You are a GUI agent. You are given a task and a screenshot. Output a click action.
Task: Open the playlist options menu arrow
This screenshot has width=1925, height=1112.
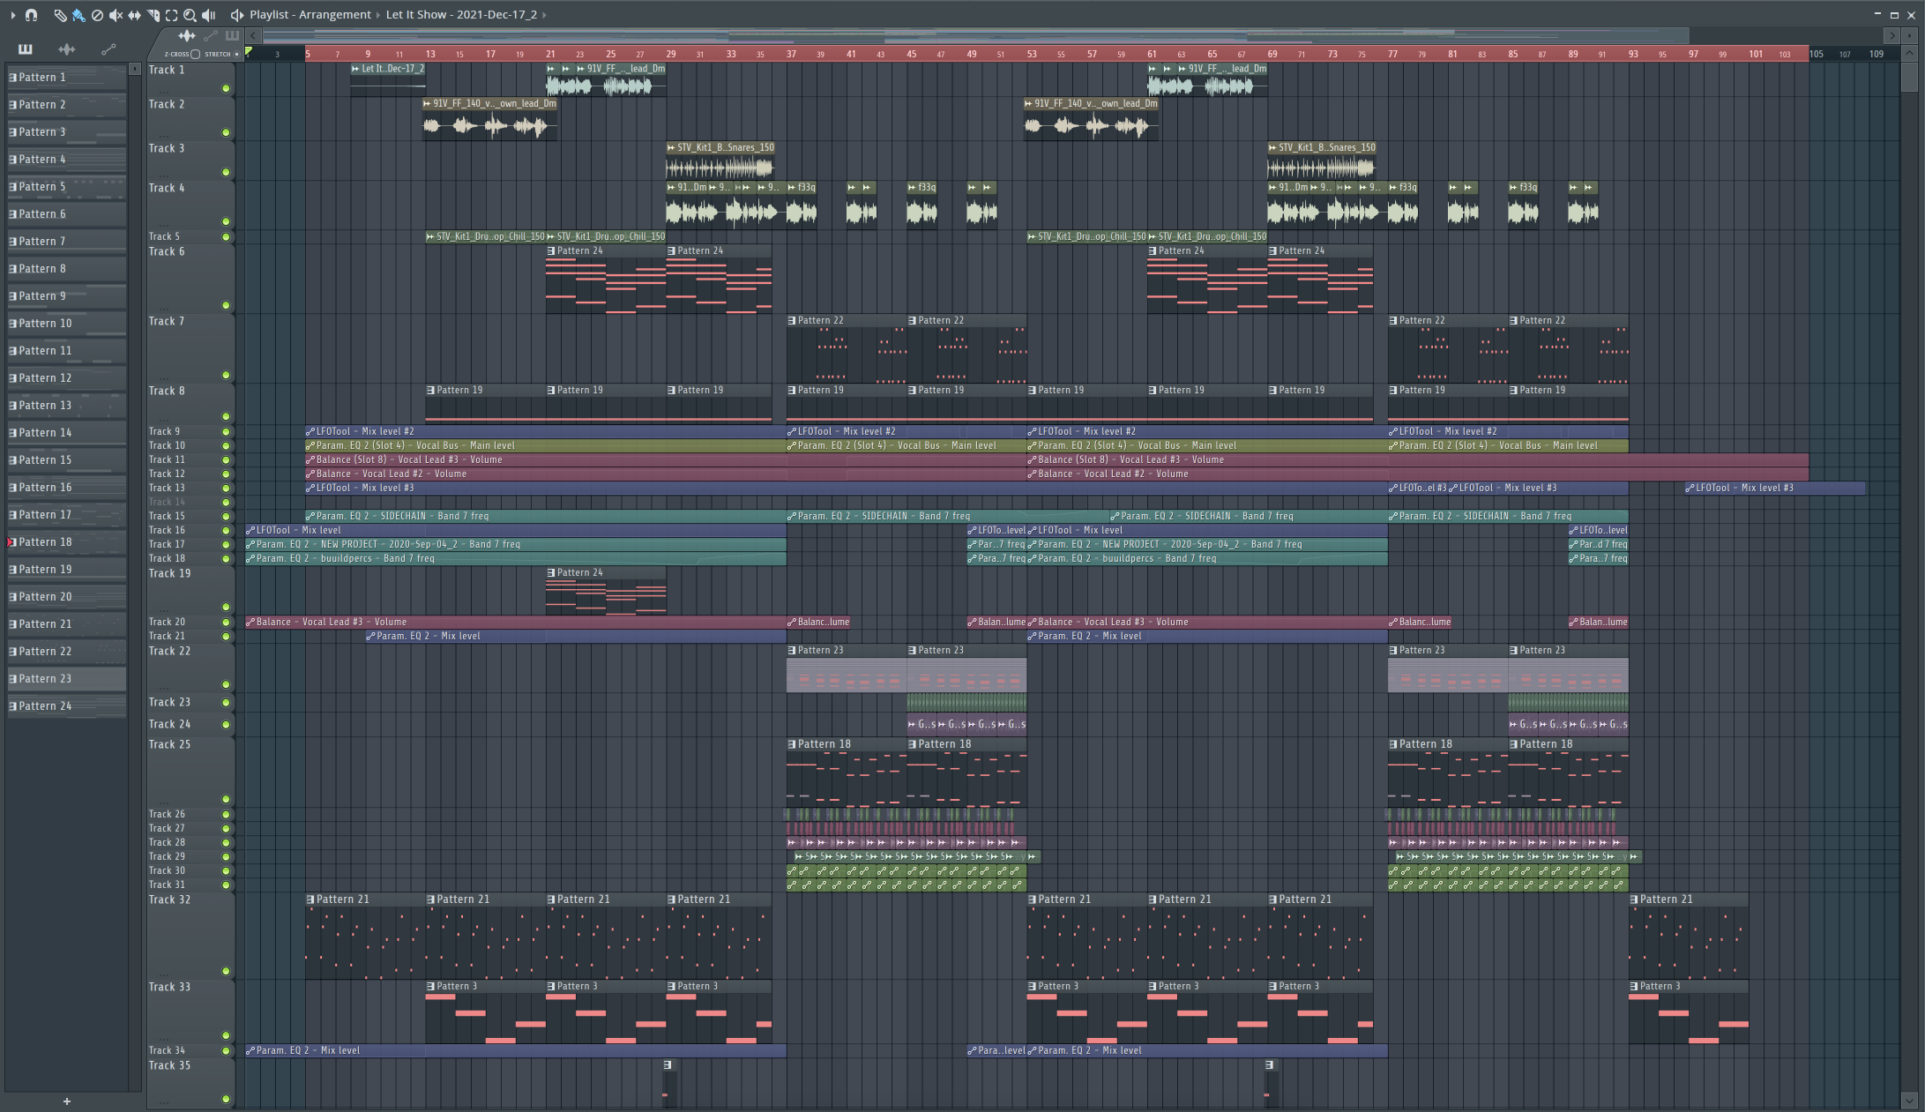(12, 15)
